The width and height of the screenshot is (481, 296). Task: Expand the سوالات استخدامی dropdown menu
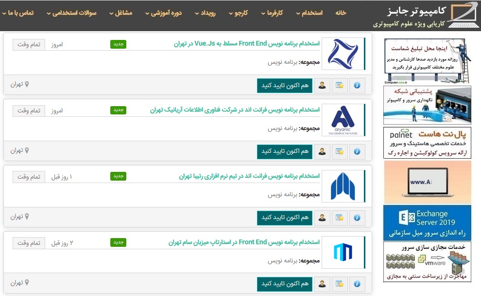click(x=71, y=13)
